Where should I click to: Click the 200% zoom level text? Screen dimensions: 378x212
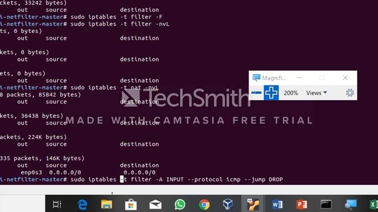pyautogui.click(x=291, y=93)
